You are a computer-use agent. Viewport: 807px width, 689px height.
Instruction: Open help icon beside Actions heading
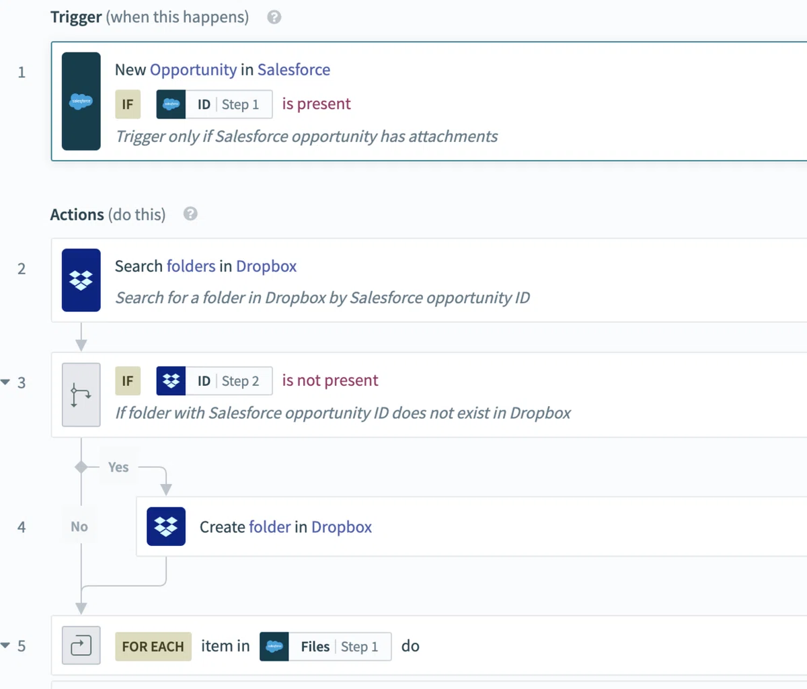[190, 214]
